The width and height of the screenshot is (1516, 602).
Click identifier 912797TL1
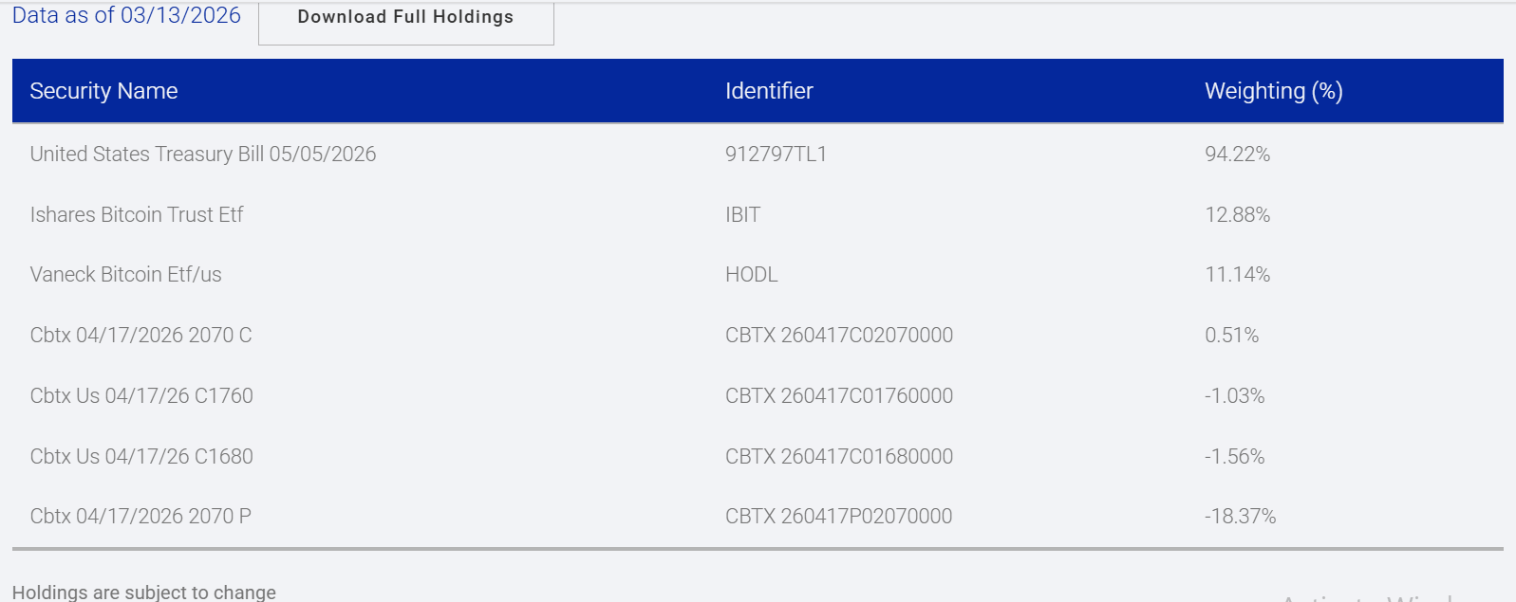click(776, 155)
